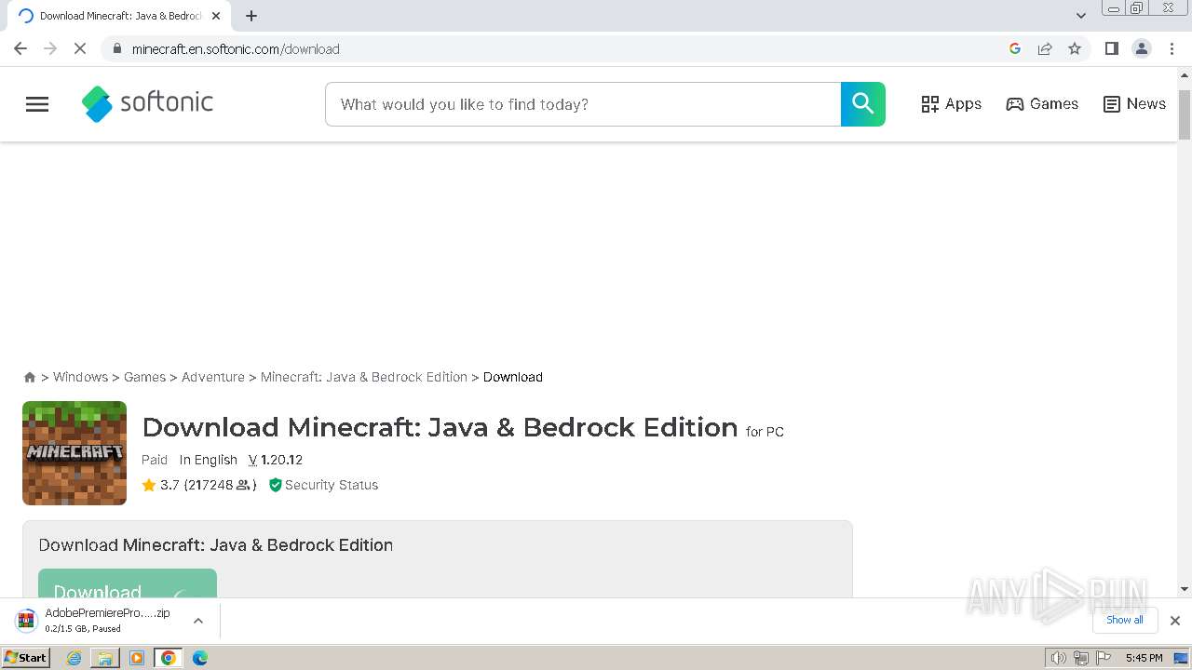Click the address bar URL
This screenshot has height=670, width=1192.
pyautogui.click(x=236, y=49)
